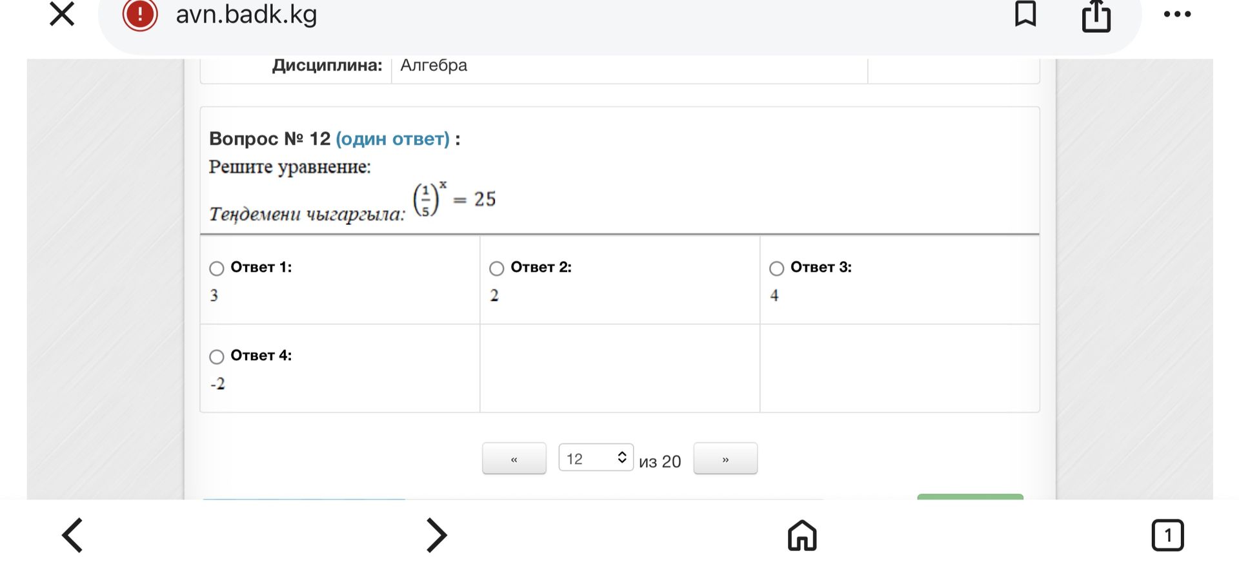The width and height of the screenshot is (1239, 571).
Task: Click the answer value -2
Action: (217, 383)
